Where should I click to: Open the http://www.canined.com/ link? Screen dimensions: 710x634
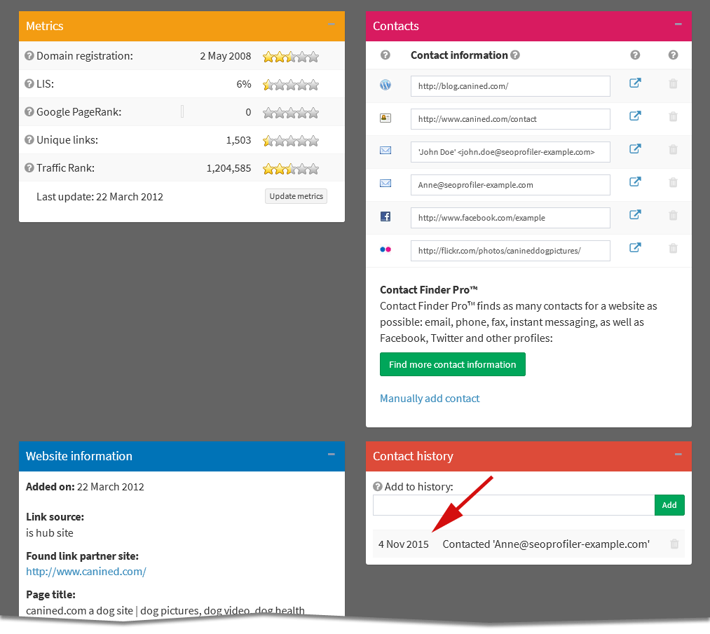click(86, 571)
